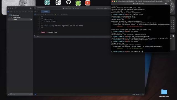Click the blue debug area indicator icon
The image size is (177, 100).
(35, 94)
